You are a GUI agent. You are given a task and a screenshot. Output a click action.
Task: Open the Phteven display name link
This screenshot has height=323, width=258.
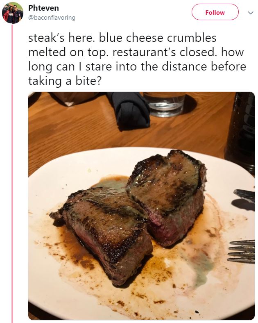coord(43,8)
